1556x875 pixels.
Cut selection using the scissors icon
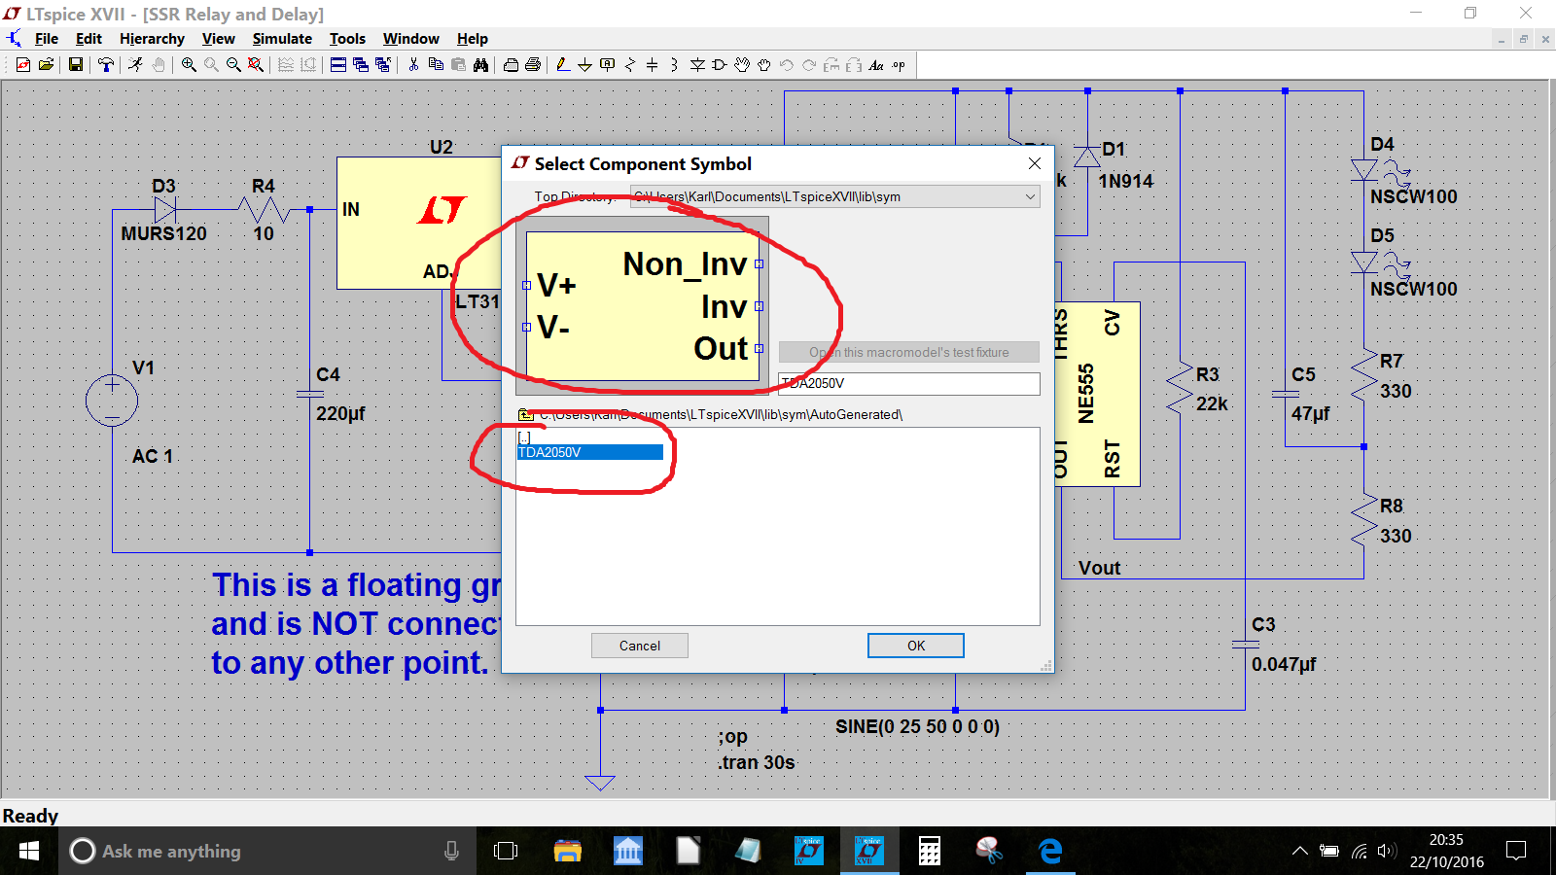click(x=413, y=65)
